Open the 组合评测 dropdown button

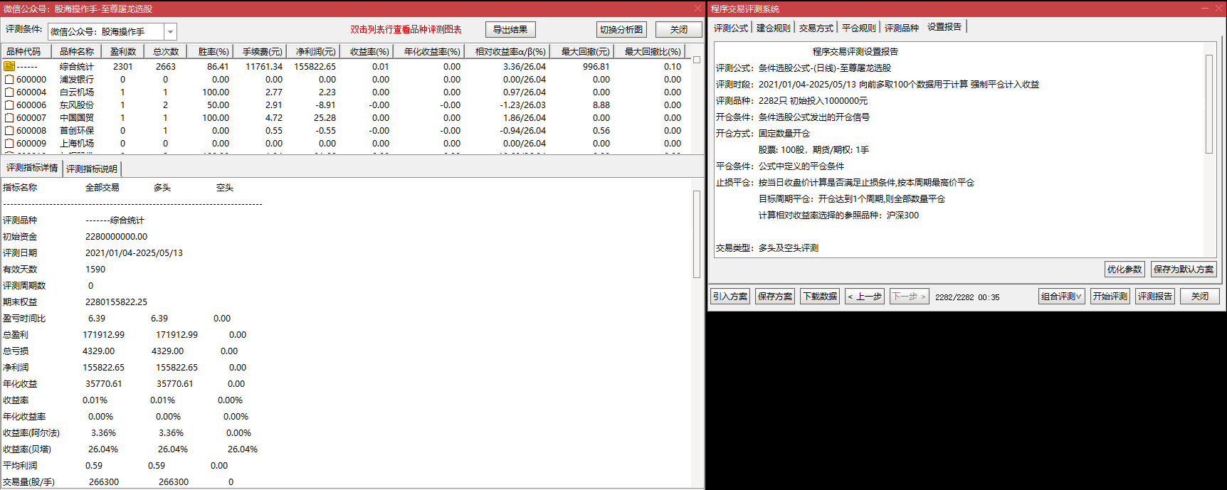pyautogui.click(x=1061, y=297)
